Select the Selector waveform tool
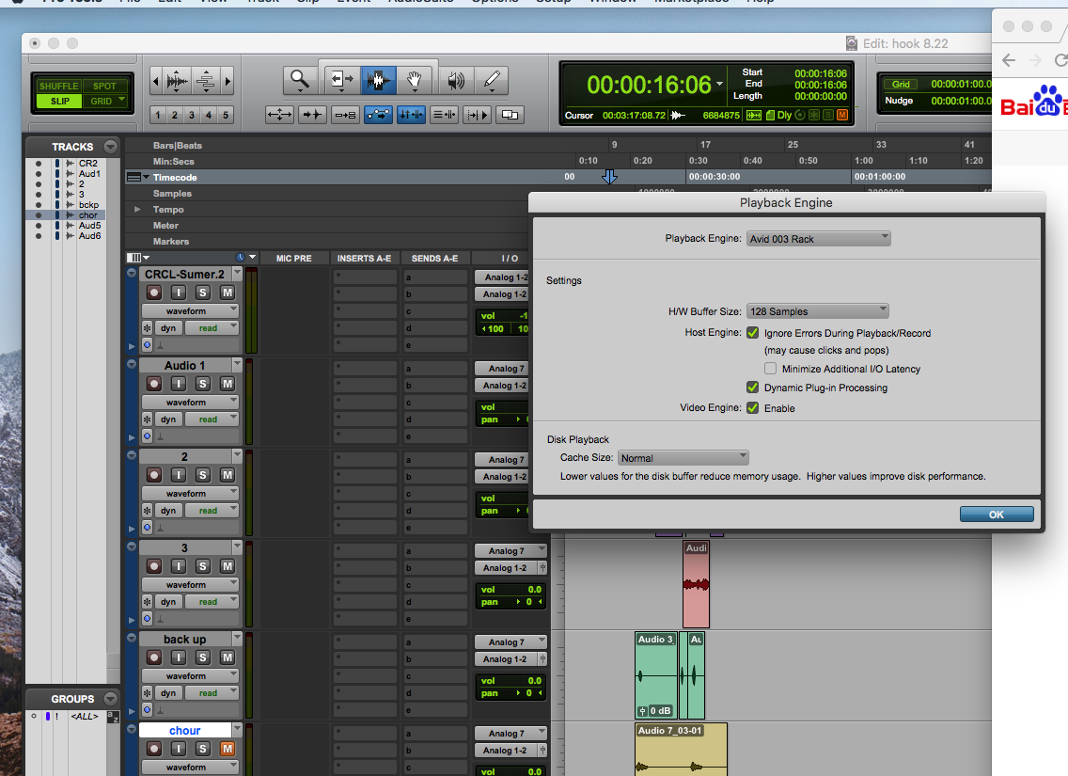 [x=378, y=80]
